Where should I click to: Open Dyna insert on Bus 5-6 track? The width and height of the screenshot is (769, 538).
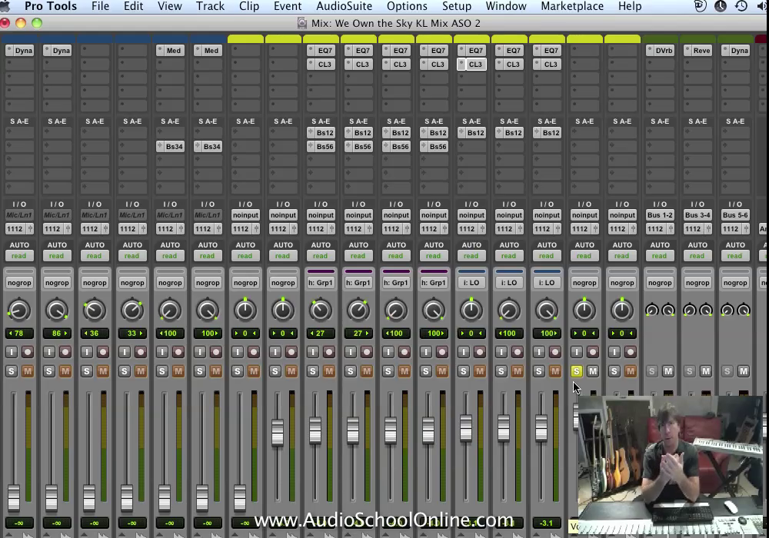point(740,51)
